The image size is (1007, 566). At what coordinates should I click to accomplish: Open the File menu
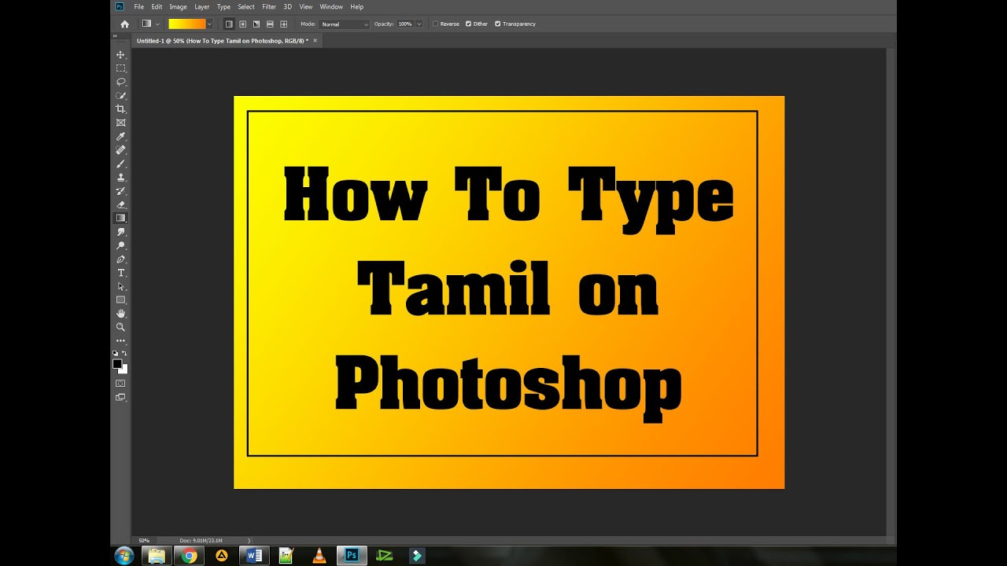tap(139, 6)
